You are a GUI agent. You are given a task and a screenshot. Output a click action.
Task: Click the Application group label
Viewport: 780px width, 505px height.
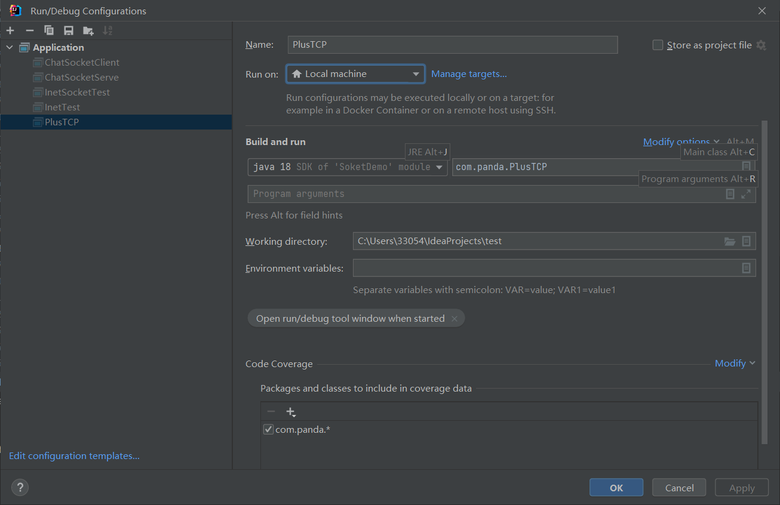(x=59, y=48)
